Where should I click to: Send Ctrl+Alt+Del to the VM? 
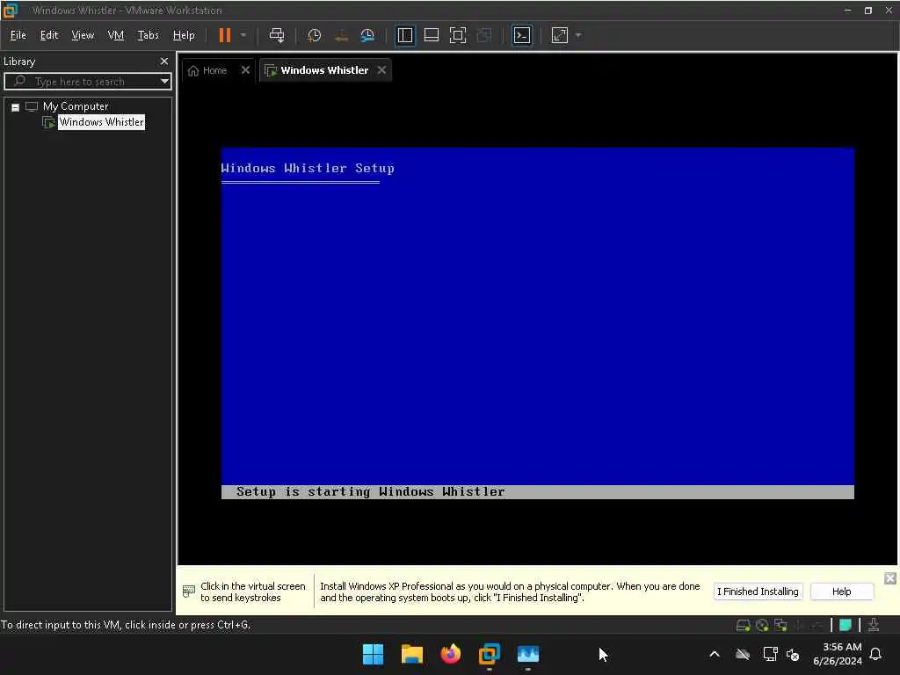(277, 35)
